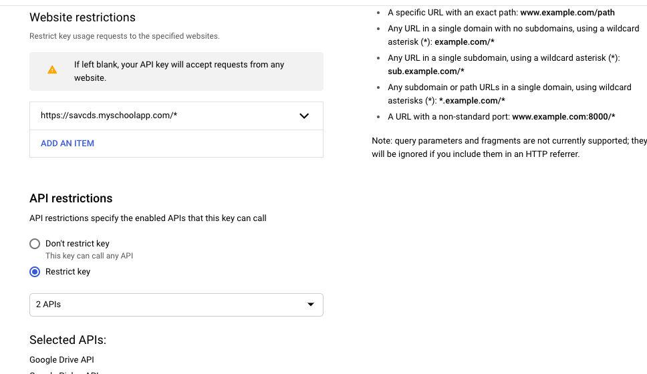
Task: Expand the savcds.myschoolapp.com entry chevron
Action: [x=304, y=116]
